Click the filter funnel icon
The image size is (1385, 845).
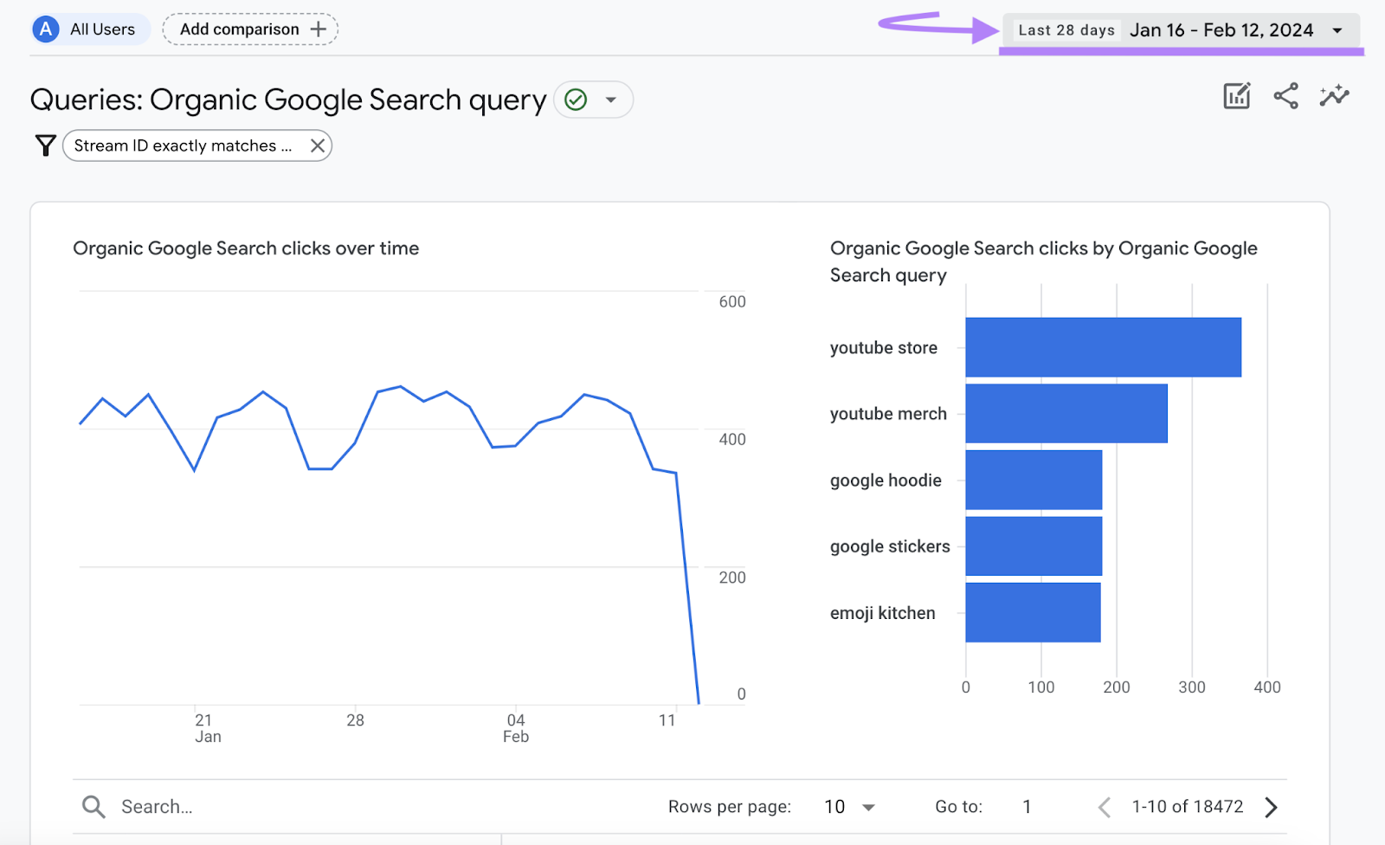(44, 145)
